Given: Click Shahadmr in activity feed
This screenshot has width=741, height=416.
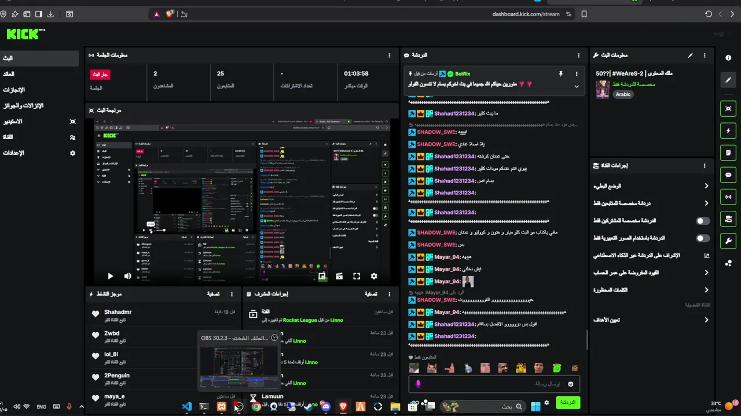Looking at the screenshot, I should click(x=118, y=312).
